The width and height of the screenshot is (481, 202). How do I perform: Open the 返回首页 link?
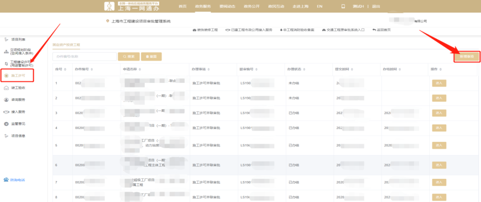[382, 30]
